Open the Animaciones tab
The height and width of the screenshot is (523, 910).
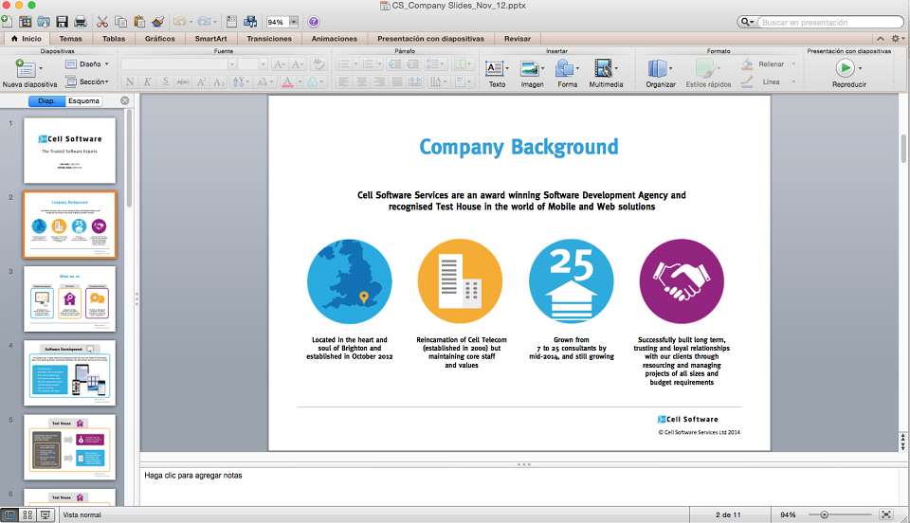[335, 39]
